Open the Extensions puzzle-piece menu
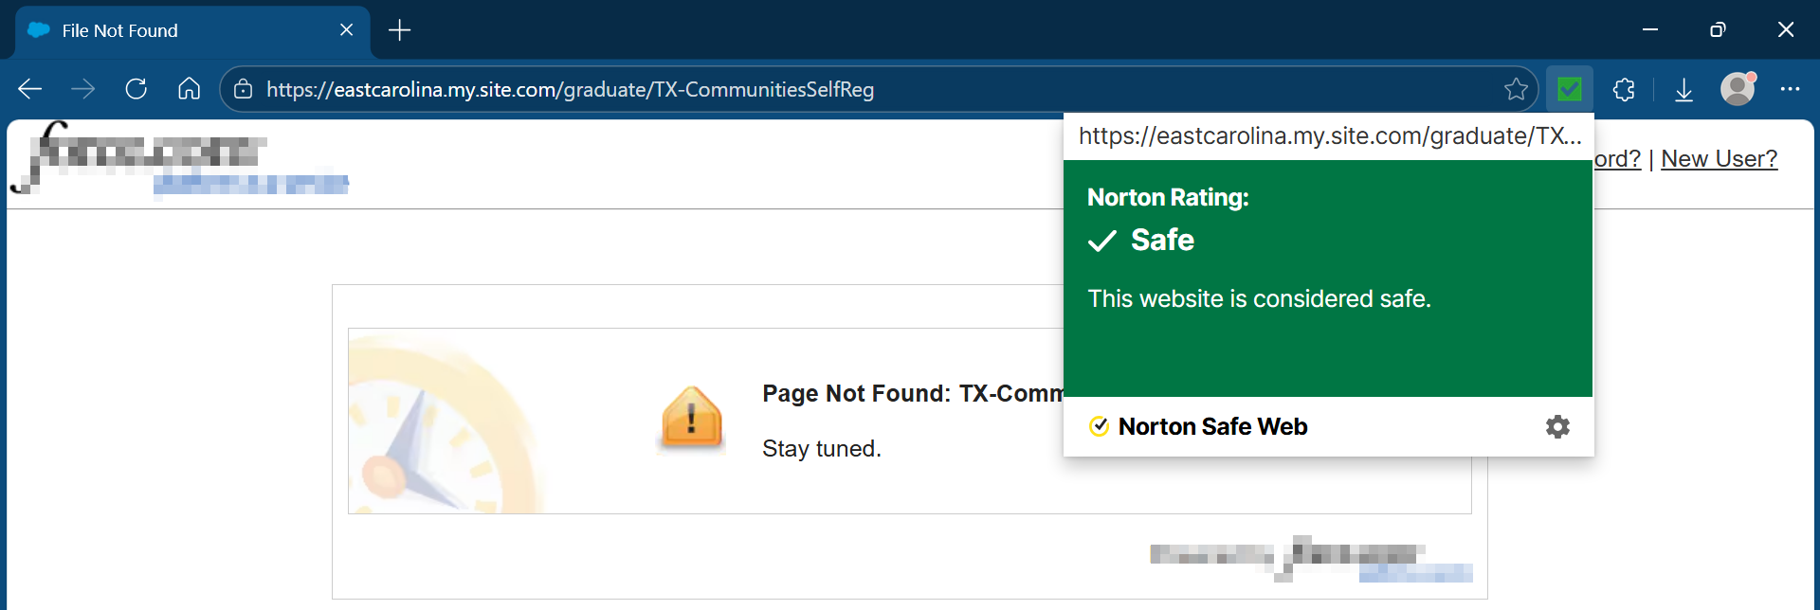This screenshot has width=1820, height=610. 1625,89
